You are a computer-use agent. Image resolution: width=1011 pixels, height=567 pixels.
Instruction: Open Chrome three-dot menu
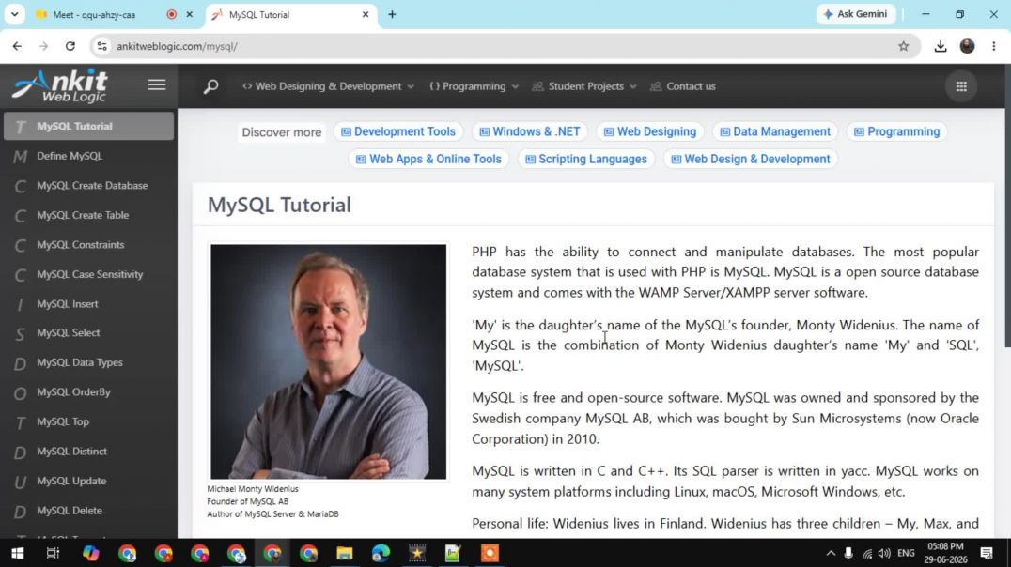click(x=993, y=46)
